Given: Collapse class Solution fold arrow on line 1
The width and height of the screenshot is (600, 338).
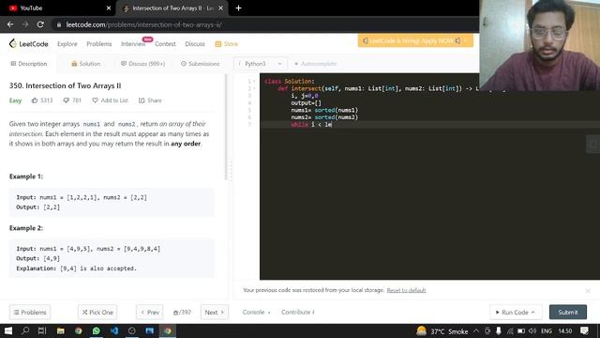Looking at the screenshot, I should 254,82.
